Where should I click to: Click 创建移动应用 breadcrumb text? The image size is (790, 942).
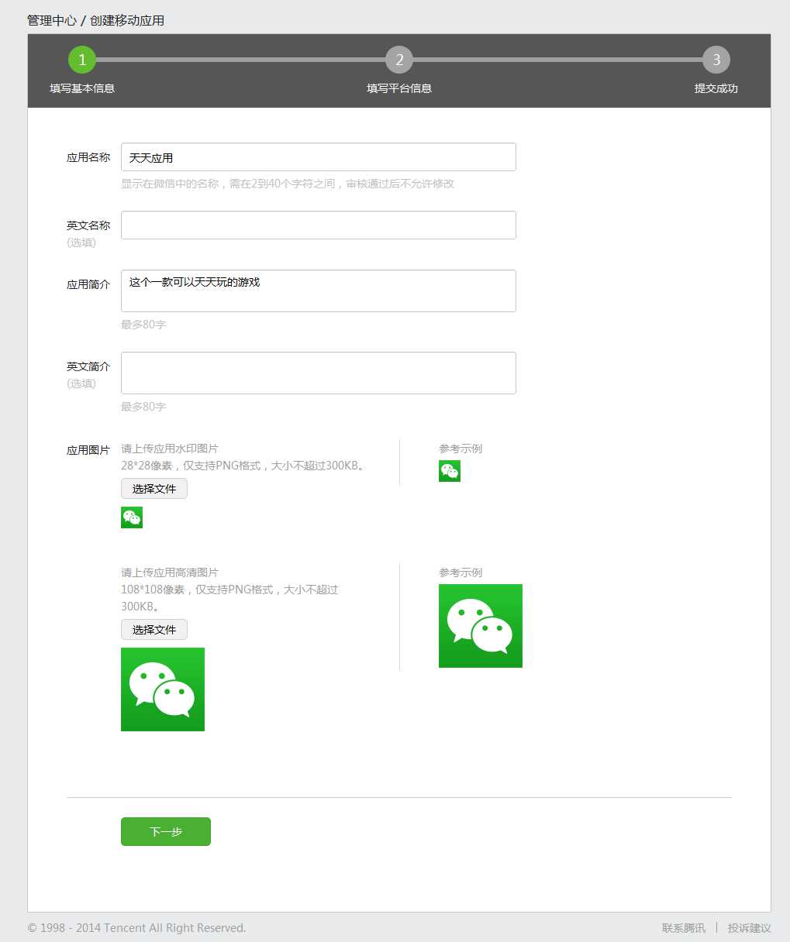coord(127,21)
